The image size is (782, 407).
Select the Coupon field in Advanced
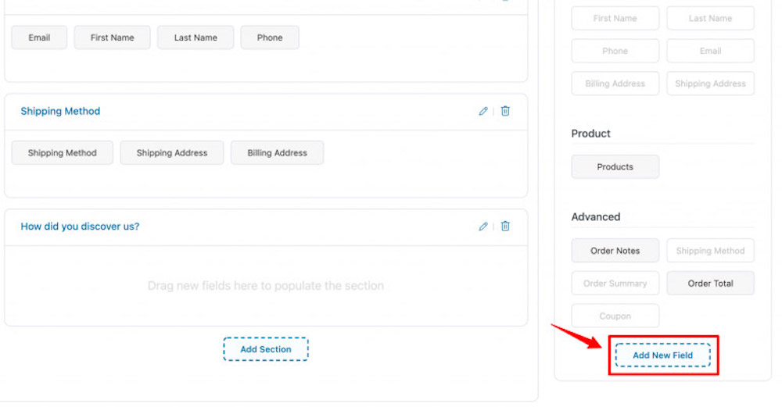click(x=615, y=316)
